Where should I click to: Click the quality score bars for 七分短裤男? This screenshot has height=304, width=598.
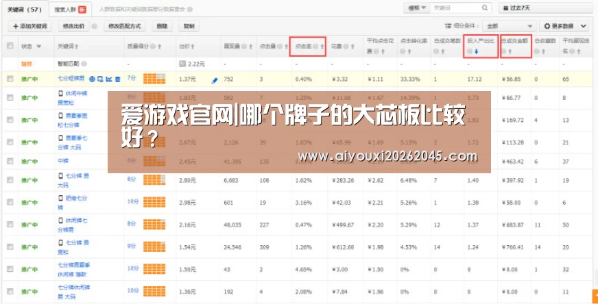[x=154, y=79]
